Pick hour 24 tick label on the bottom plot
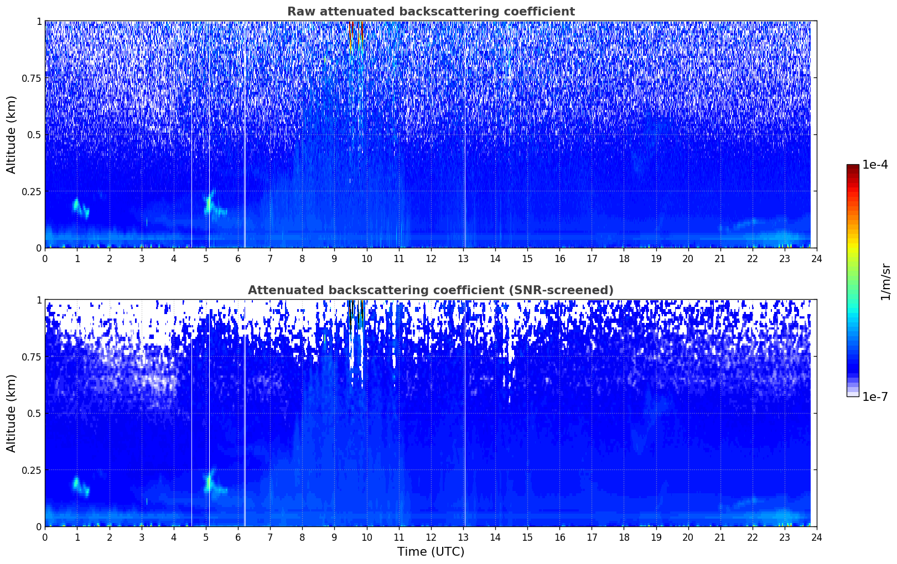 point(816,537)
